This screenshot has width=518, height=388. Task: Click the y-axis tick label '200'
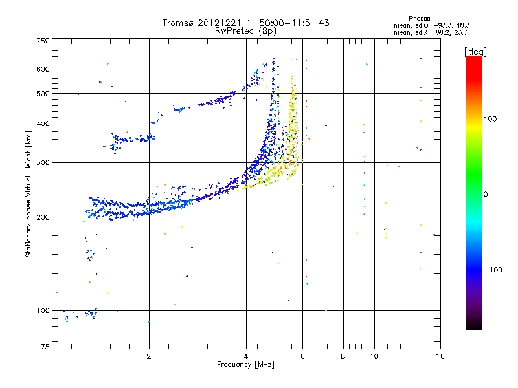[43, 217]
